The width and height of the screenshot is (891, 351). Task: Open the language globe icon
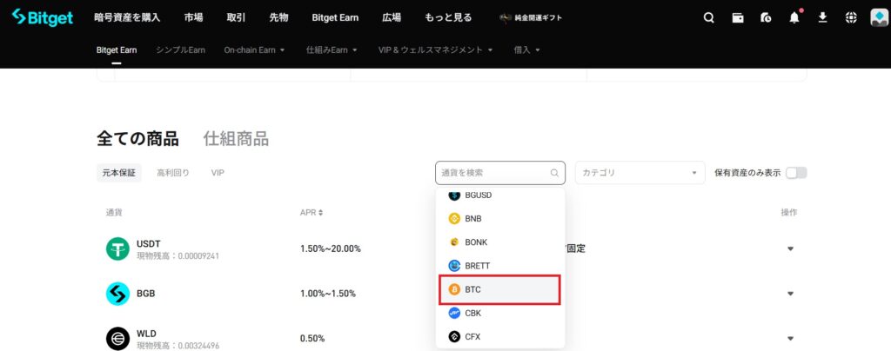click(x=851, y=17)
